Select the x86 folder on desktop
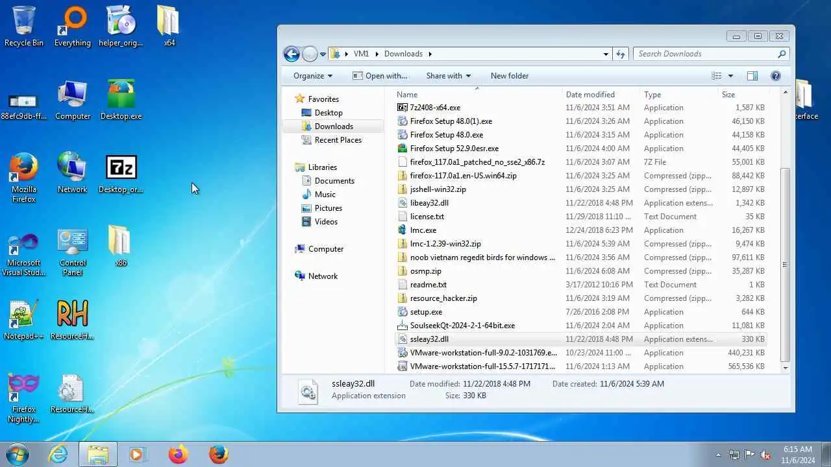 (x=121, y=246)
